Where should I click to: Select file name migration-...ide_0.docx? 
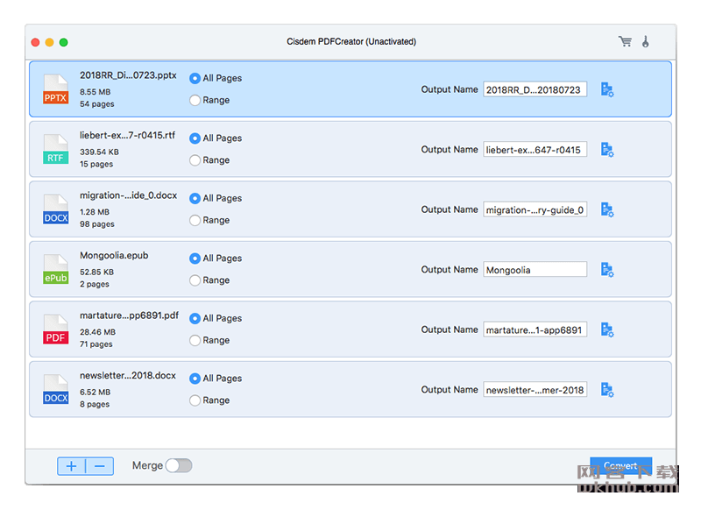pos(128,195)
